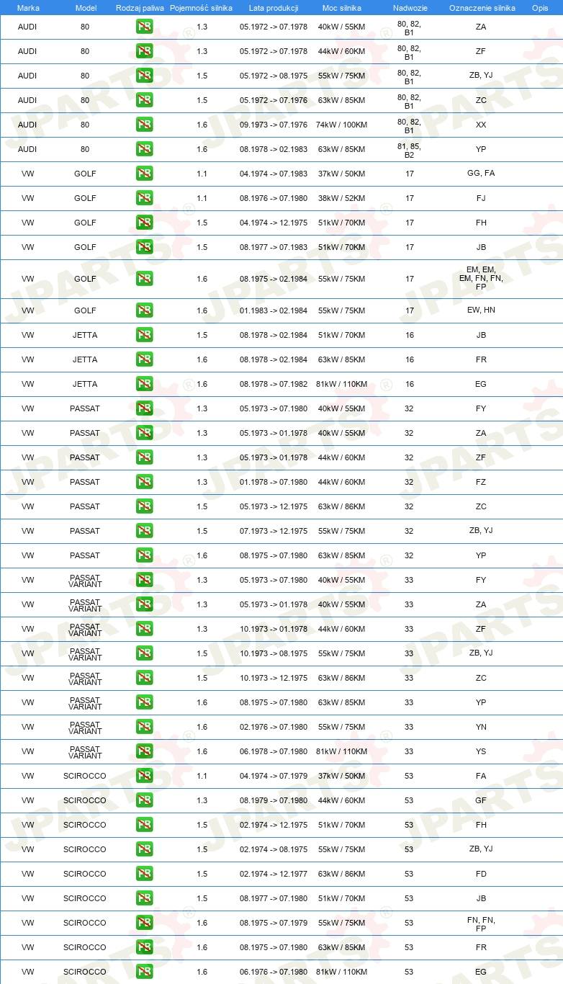Click the '01.1983 -> 02.1984' production years cell
Screen dimensions: 563x984
tap(274, 310)
